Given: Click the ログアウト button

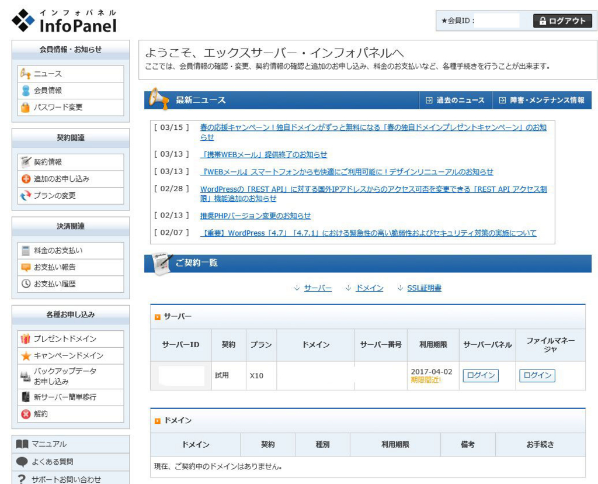Looking at the screenshot, I should click(x=562, y=21).
